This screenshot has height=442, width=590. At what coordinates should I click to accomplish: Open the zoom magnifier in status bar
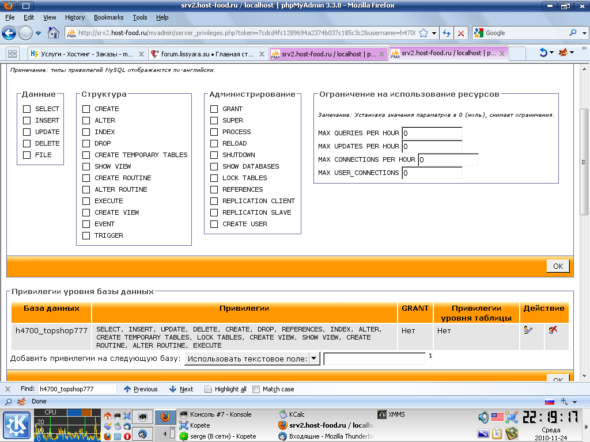point(563,401)
